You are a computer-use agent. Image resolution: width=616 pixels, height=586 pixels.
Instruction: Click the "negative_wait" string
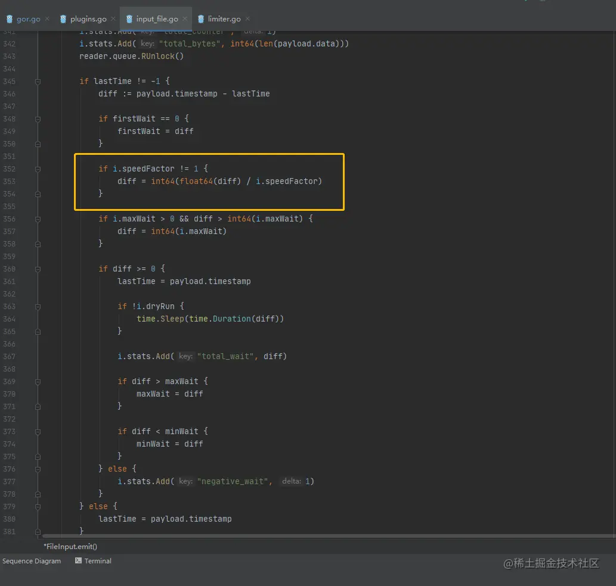pos(232,482)
